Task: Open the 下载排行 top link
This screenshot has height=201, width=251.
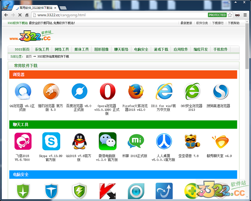Action: tap(218, 23)
